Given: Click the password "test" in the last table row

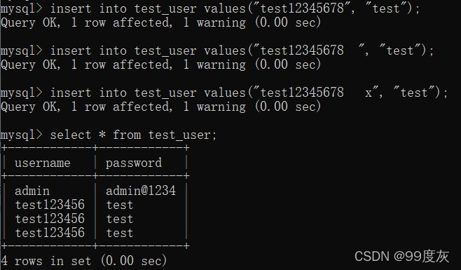Looking at the screenshot, I should point(120,234).
